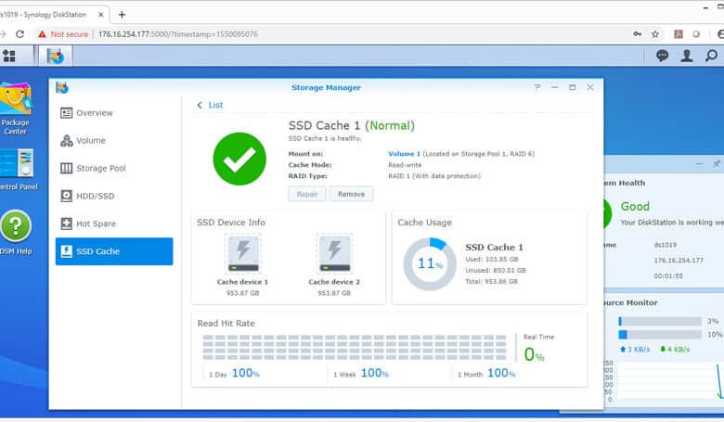
Task: Click the 3% usage bar in widget
Action: 660,321
